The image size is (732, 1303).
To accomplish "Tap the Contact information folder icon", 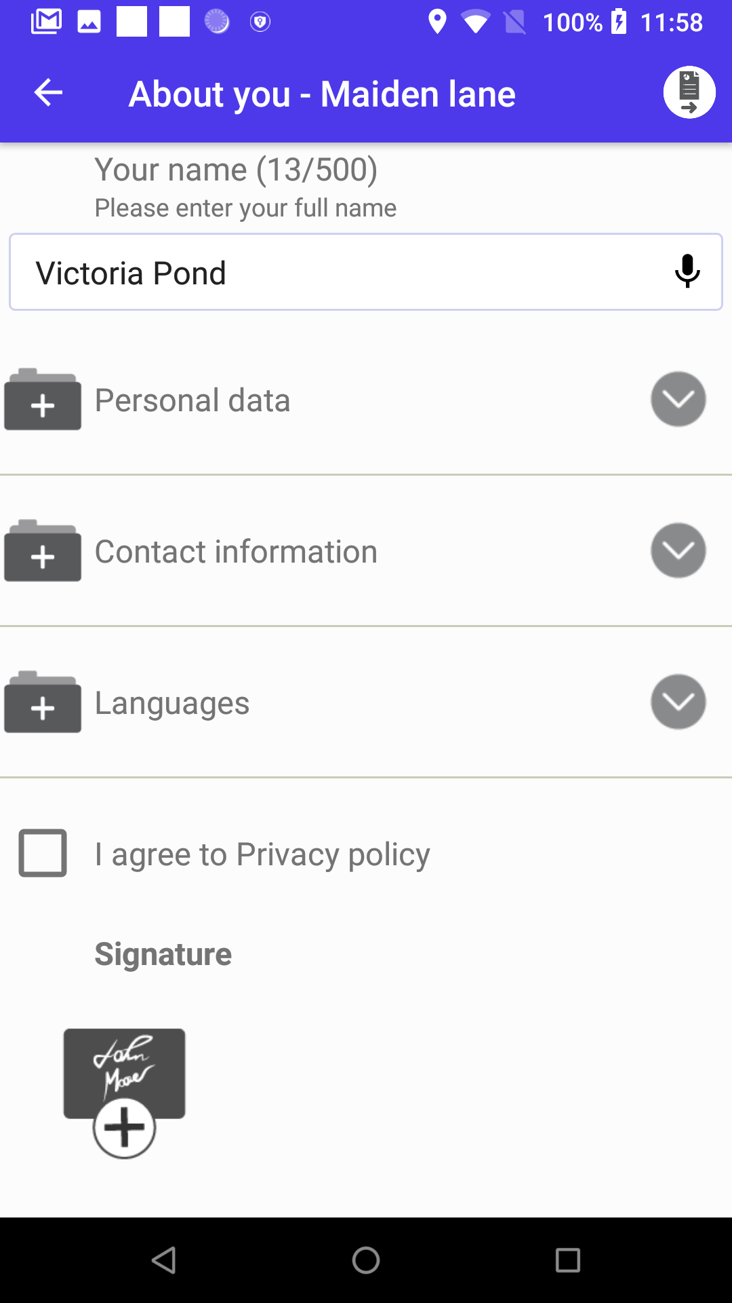I will [x=43, y=551].
